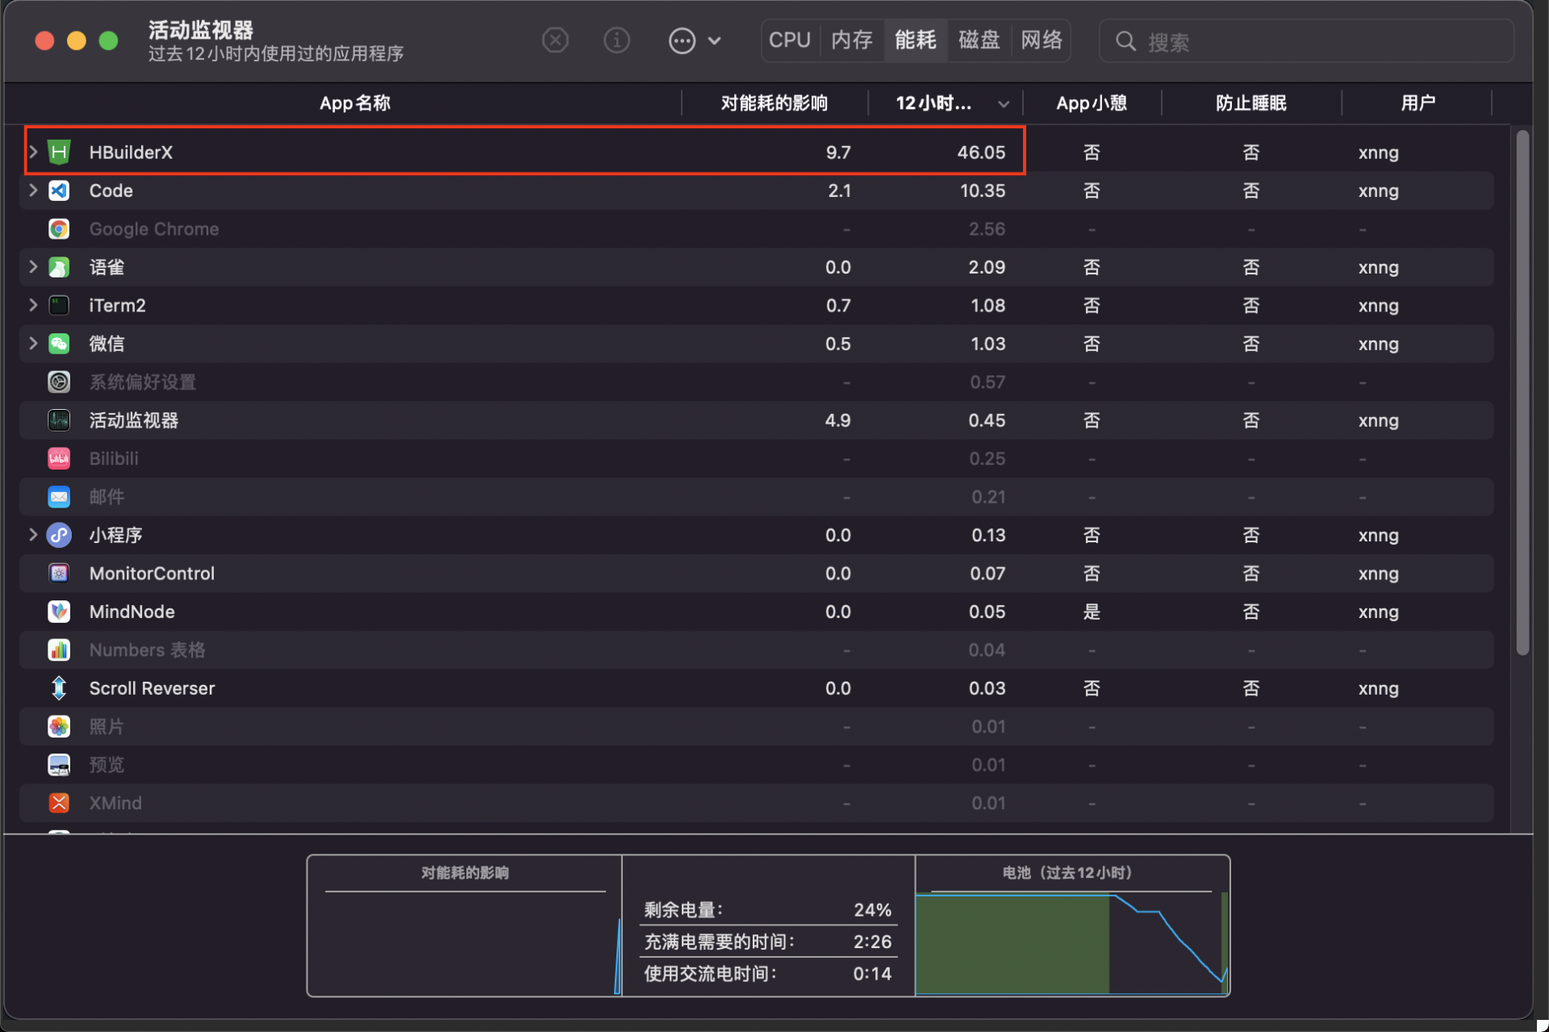
Task: Expand the HBuilderX process group
Action: click(x=33, y=152)
